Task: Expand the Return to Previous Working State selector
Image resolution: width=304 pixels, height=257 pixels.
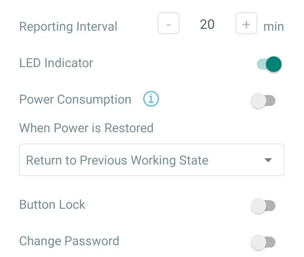Action: pos(151,160)
